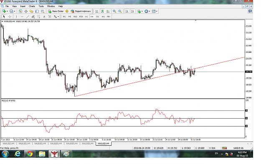Select the Horizontal Line drawing tool
This screenshot has width=261, height=164.
coord(22,16)
